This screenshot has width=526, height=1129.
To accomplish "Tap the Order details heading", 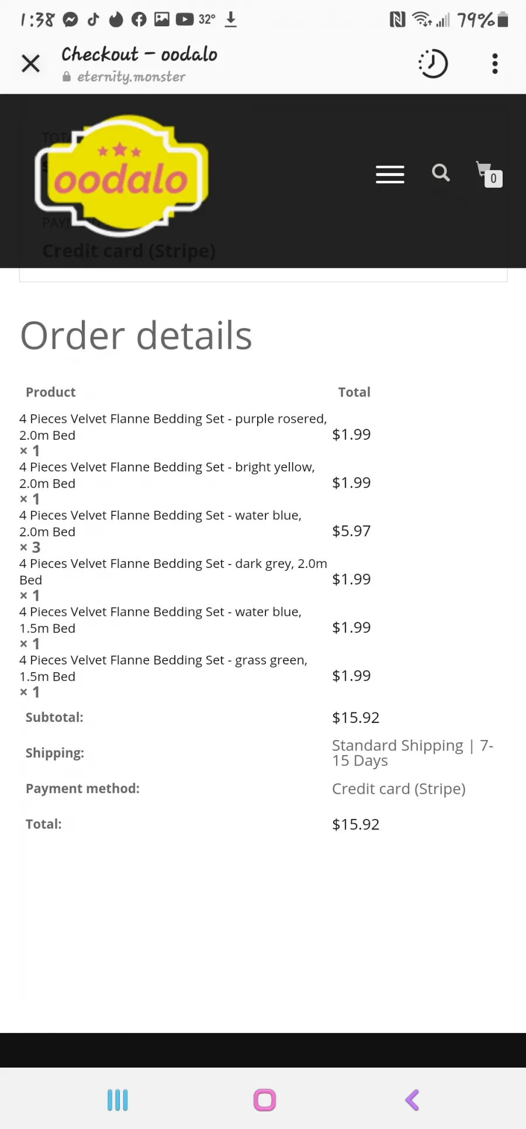I will pyautogui.click(x=136, y=336).
